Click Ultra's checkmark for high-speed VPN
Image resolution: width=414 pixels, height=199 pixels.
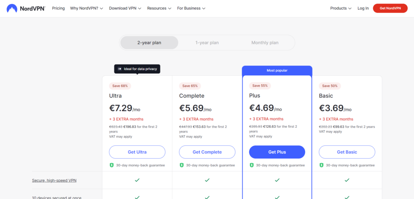137,180
